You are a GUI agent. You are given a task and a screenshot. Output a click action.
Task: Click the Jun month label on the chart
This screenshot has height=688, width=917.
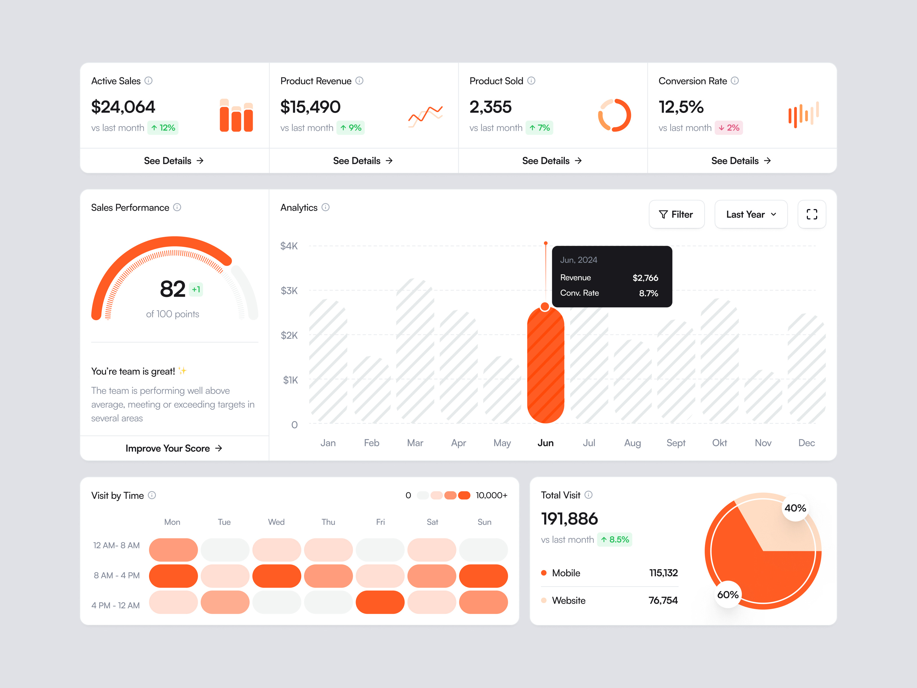[x=546, y=443]
